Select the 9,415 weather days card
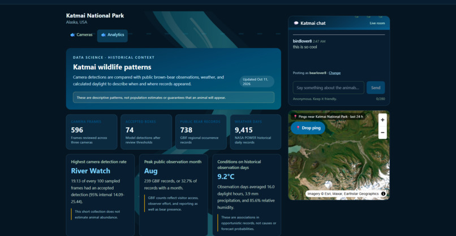 tap(256, 132)
